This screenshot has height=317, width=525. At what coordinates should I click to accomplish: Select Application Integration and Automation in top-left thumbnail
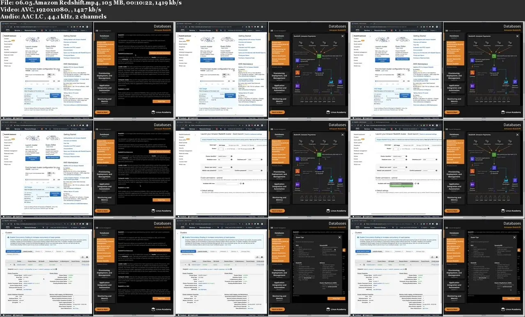[104, 88]
